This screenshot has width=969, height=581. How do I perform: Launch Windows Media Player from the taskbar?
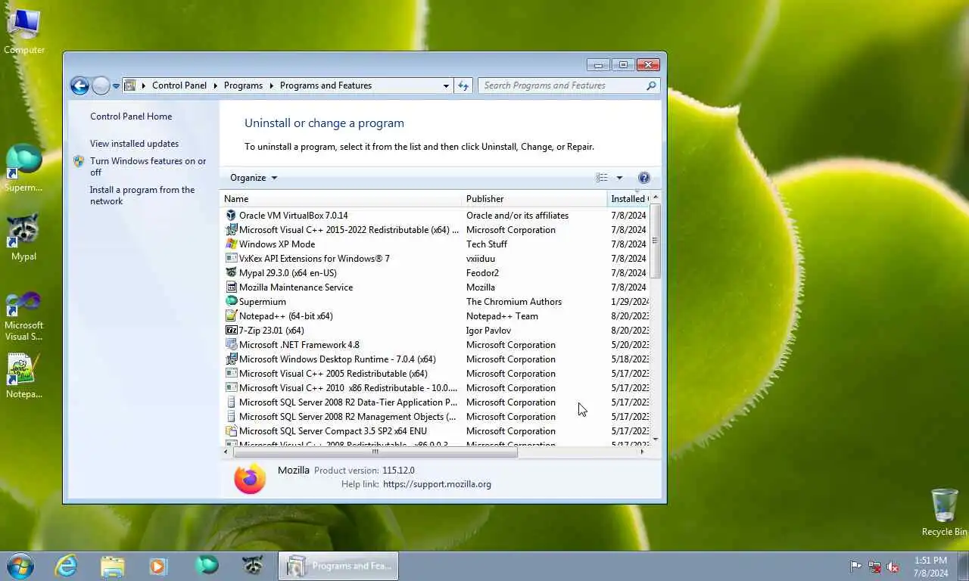[x=158, y=566]
